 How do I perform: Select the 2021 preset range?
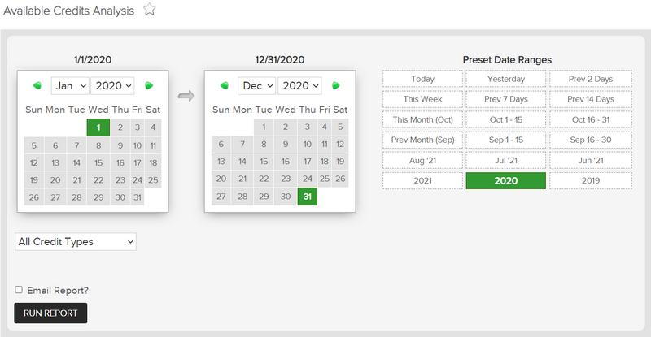point(422,181)
